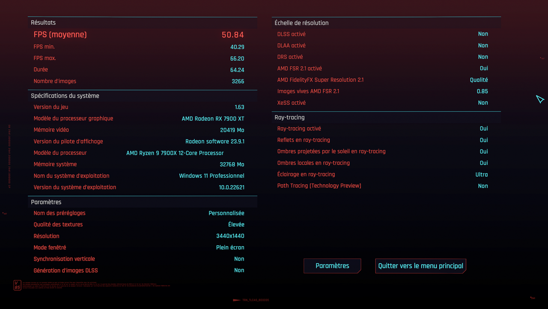This screenshot has height=309, width=548.
Task: Click the video memory value 20419 Mo
Action: click(232, 130)
